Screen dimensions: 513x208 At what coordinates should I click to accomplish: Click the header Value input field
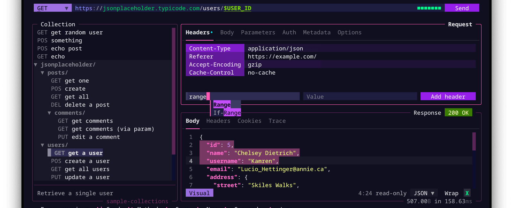point(360,96)
